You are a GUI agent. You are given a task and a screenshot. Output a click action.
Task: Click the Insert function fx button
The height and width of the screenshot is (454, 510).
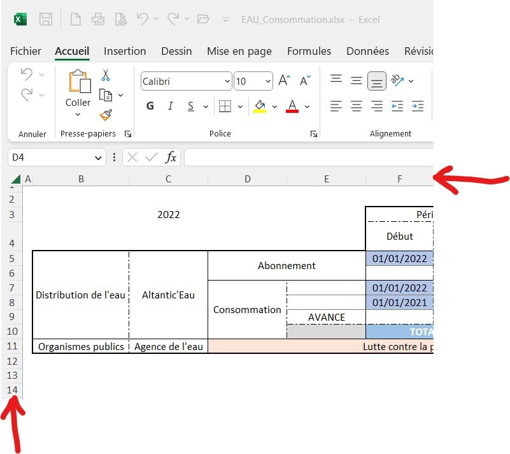[171, 157]
